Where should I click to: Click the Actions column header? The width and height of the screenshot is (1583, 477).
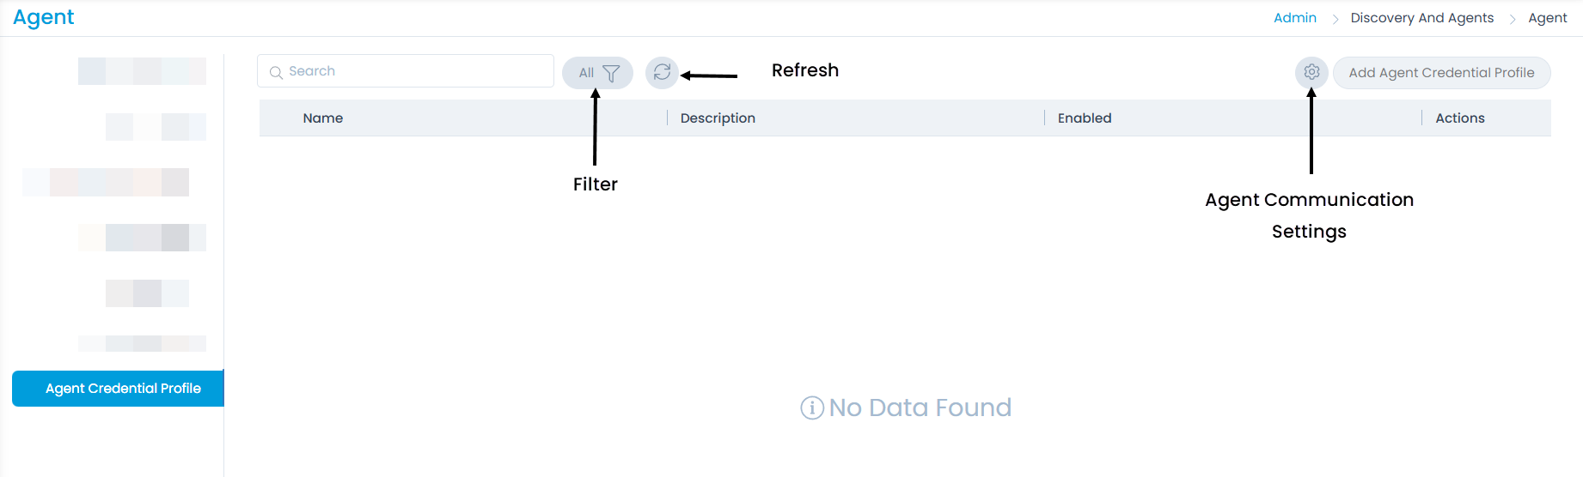[1459, 118]
